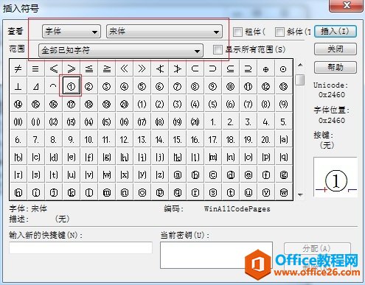Select the circled number 20 symbol
Screen dimensions: 365x285
tap(124, 104)
